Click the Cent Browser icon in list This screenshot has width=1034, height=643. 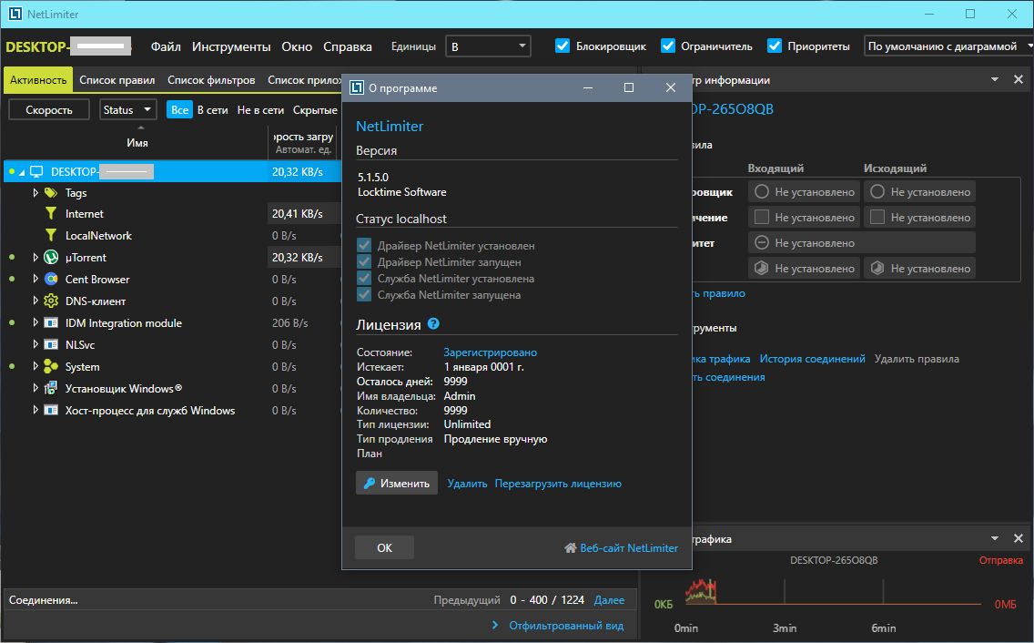tap(51, 280)
